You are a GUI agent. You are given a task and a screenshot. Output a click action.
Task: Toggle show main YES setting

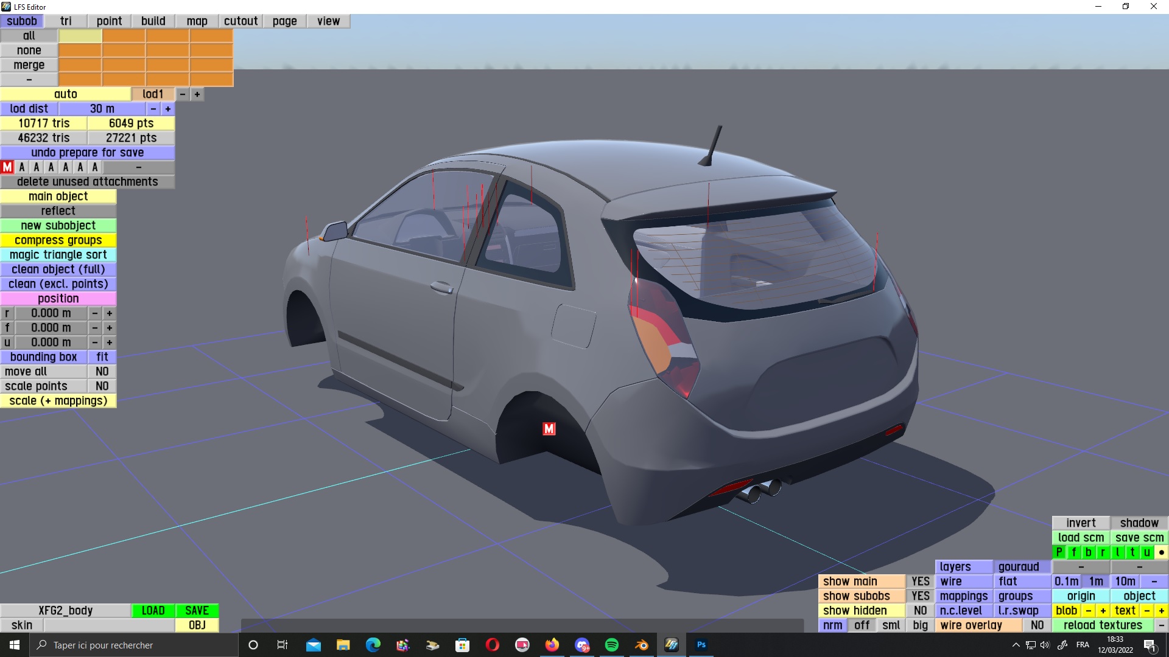point(920,582)
